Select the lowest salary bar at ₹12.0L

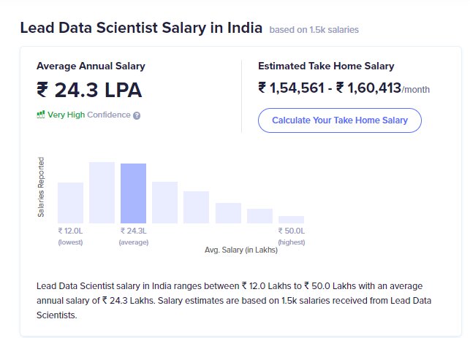(x=71, y=202)
